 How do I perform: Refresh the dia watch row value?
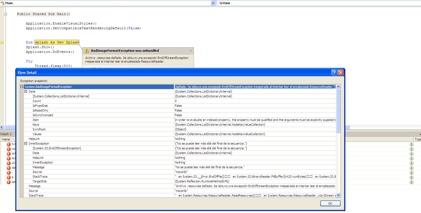pyautogui.click(x=411, y=168)
